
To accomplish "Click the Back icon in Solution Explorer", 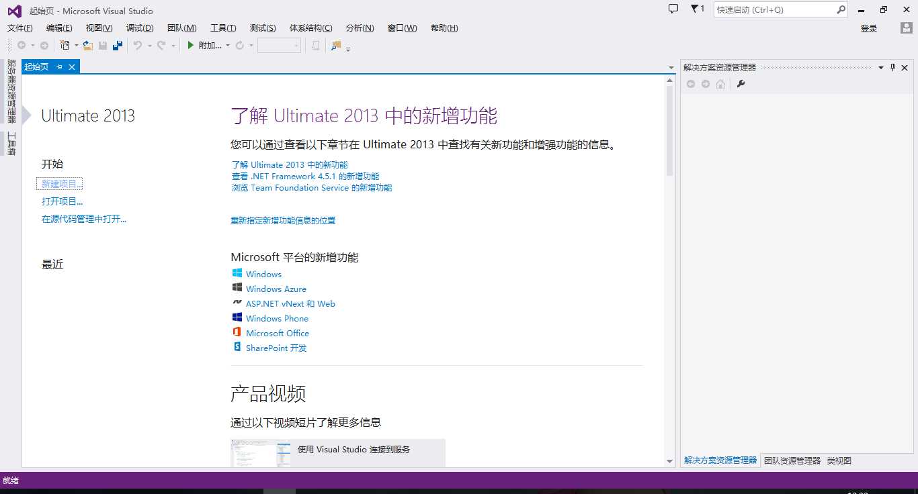I will pos(690,84).
